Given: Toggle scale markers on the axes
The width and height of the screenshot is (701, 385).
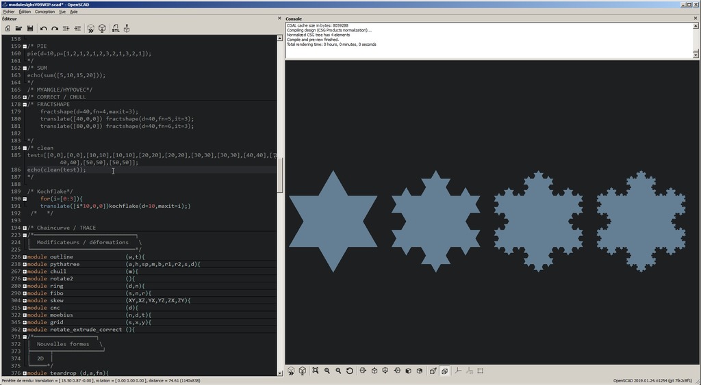Looking at the screenshot, I should [x=470, y=371].
